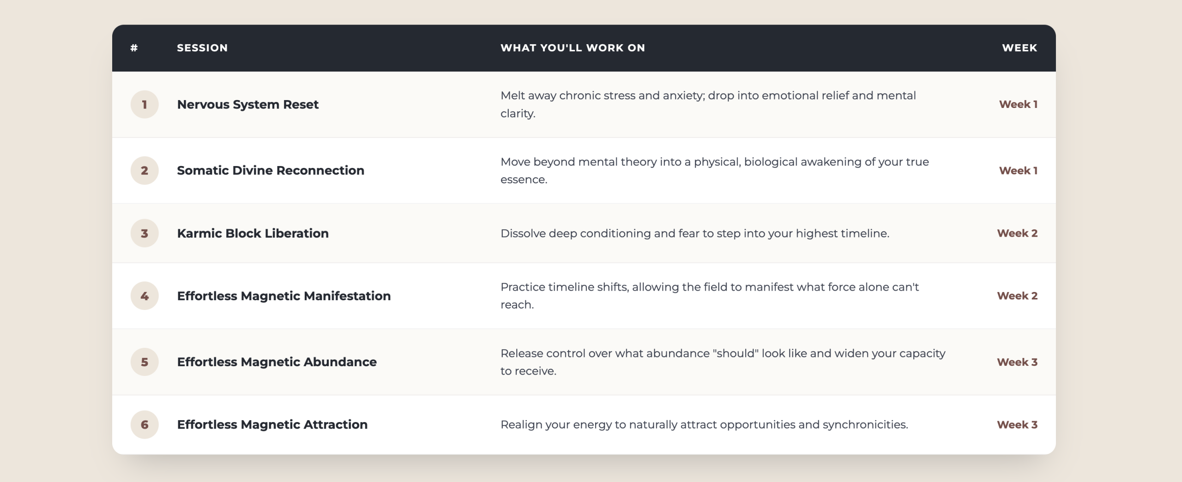Select the Effortless Magnetic Abundance title
The width and height of the screenshot is (1182, 482).
(x=277, y=362)
